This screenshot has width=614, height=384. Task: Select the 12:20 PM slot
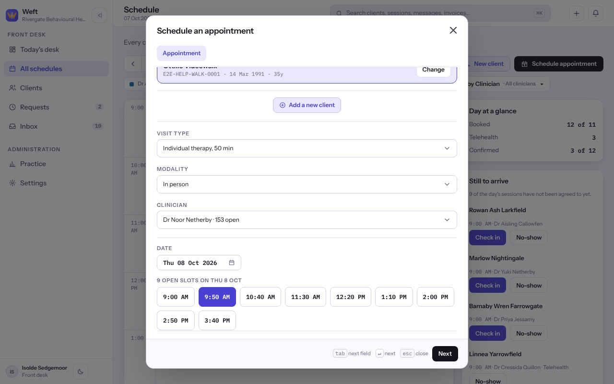pos(351,297)
